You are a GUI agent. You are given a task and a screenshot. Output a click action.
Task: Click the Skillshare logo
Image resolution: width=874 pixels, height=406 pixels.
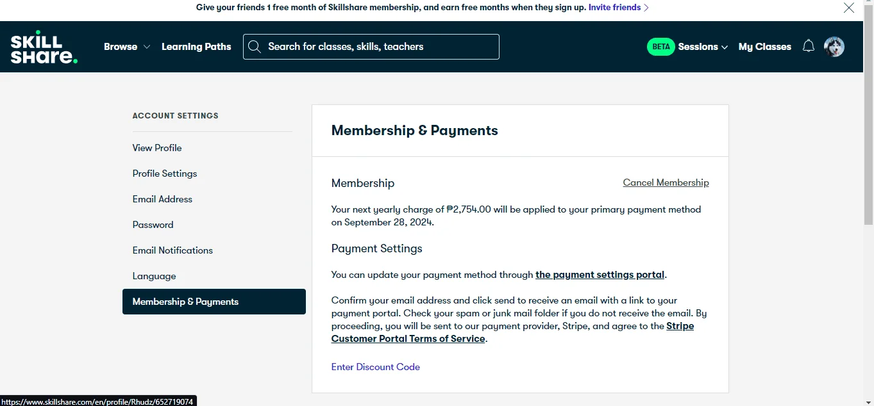click(x=44, y=47)
